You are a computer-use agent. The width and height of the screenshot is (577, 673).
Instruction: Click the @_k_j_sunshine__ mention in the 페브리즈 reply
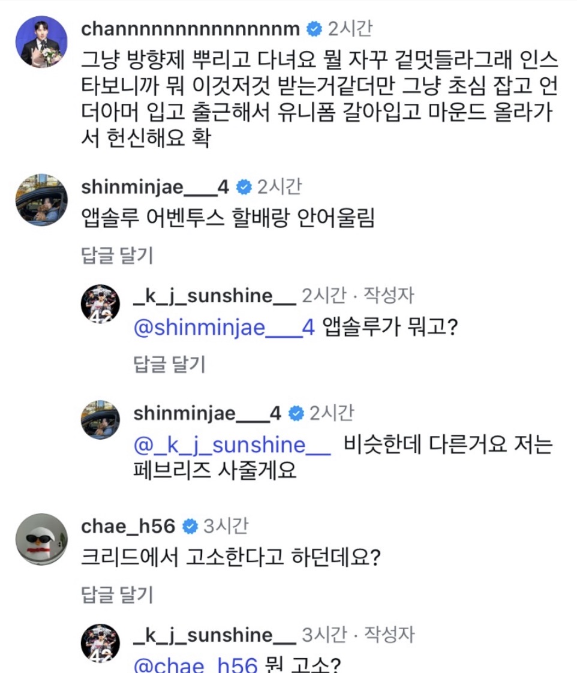click(232, 446)
